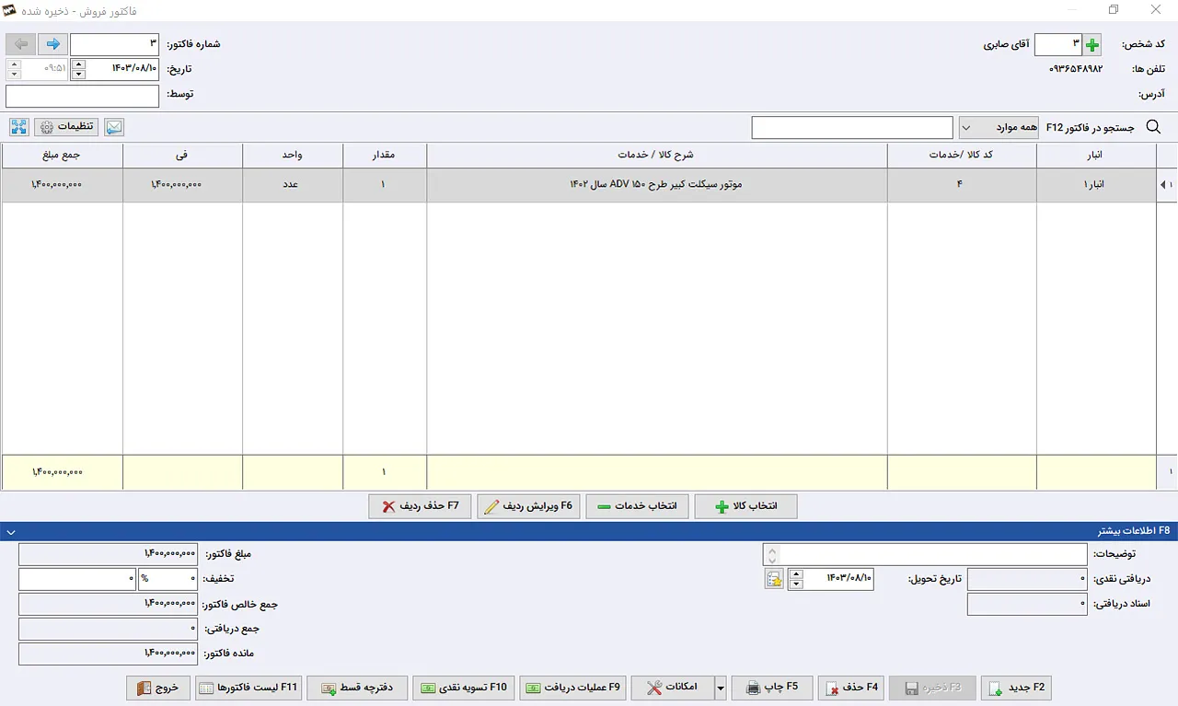Click the انبار ۱ warehouse cell
The image size is (1178, 706).
point(1096,185)
